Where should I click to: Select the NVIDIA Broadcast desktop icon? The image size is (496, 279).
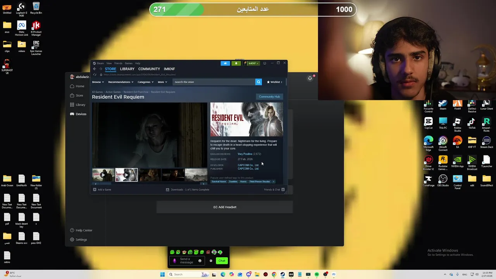click(472, 163)
